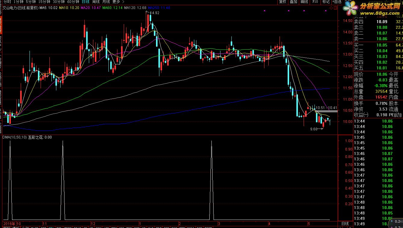The width and height of the screenshot is (403, 228).
Task: Click the blue MA250: 11.48 label
Action: tap(159, 8)
